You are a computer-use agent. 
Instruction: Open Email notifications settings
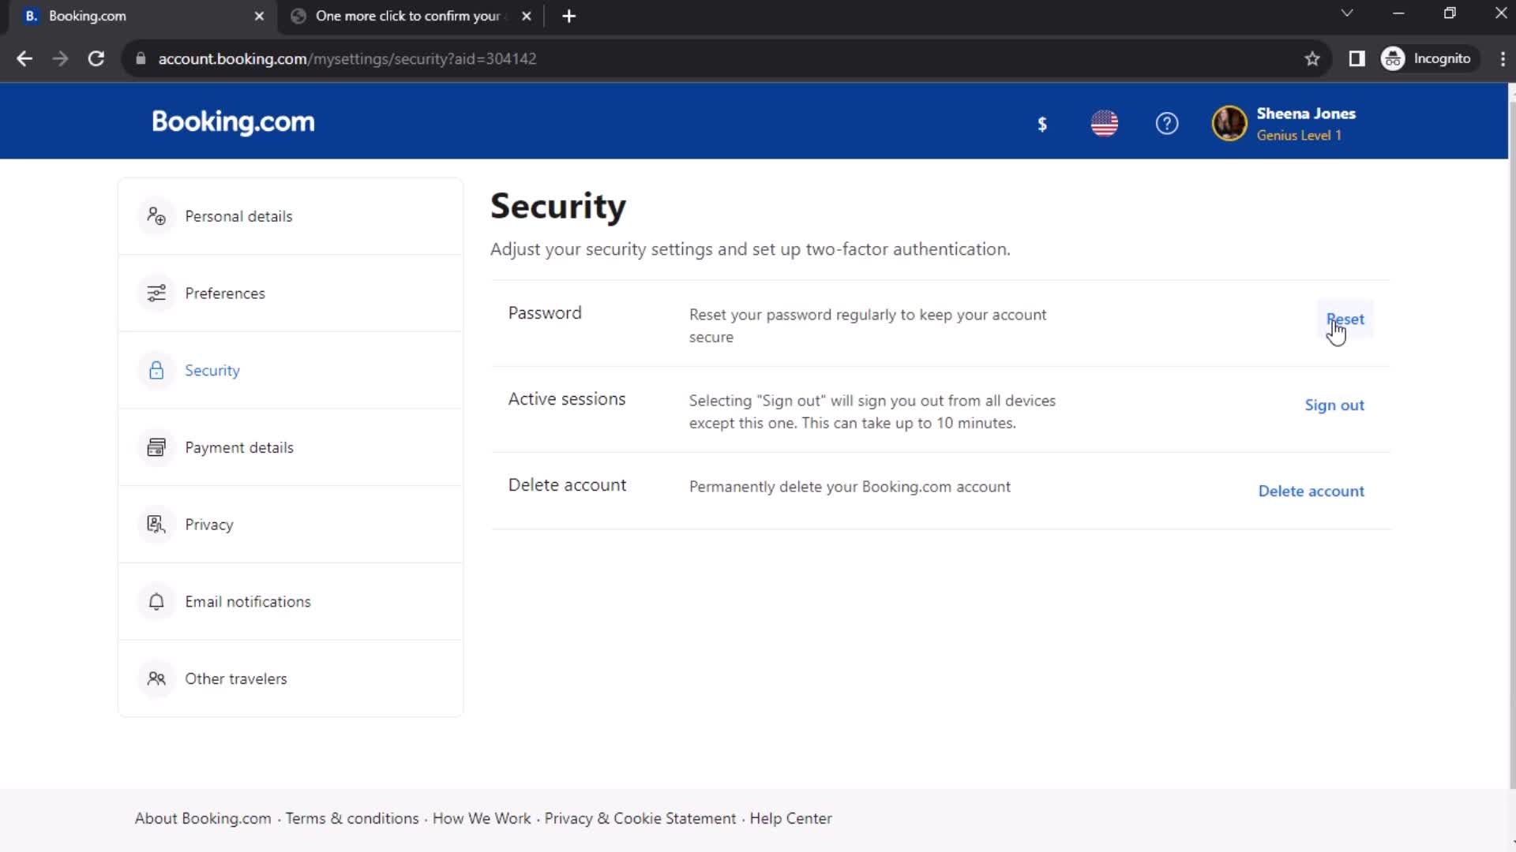(x=248, y=601)
